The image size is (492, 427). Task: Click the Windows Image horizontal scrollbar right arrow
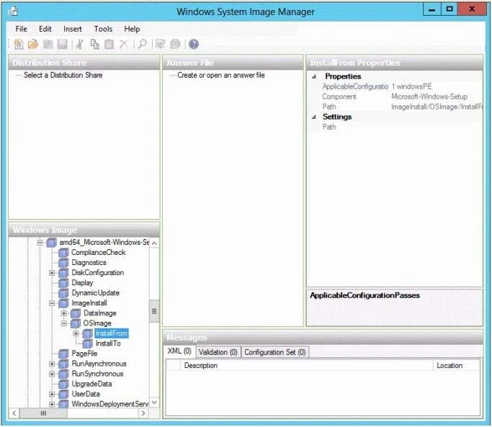point(143,413)
